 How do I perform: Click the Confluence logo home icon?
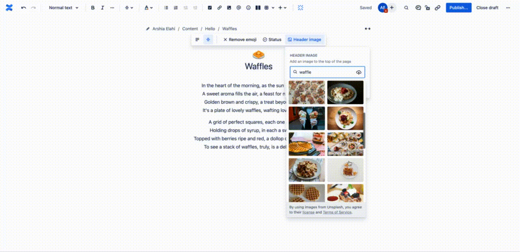(x=9, y=8)
